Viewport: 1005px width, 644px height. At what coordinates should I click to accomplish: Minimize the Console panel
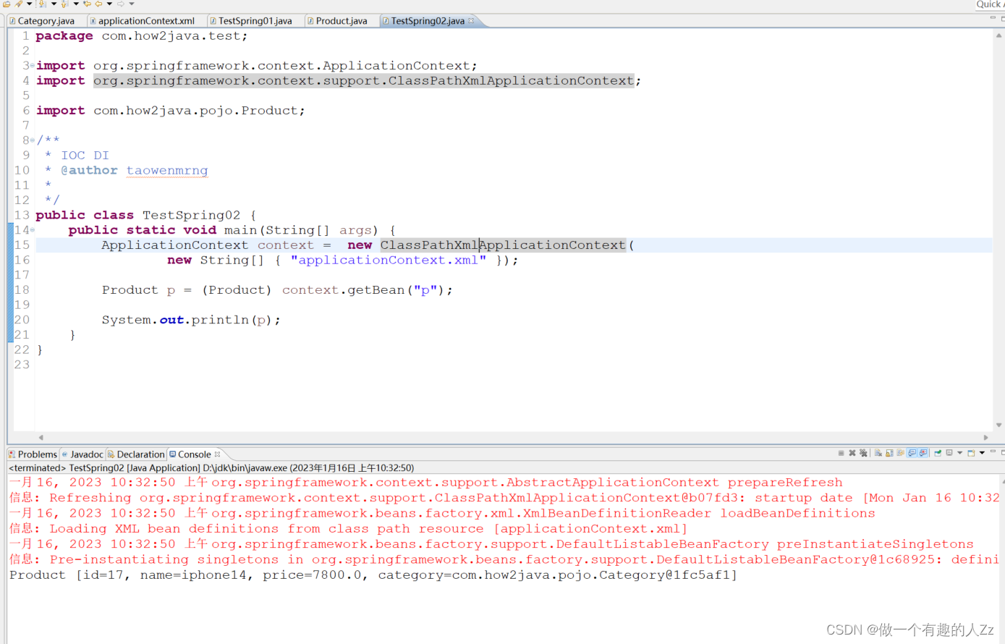(x=993, y=452)
